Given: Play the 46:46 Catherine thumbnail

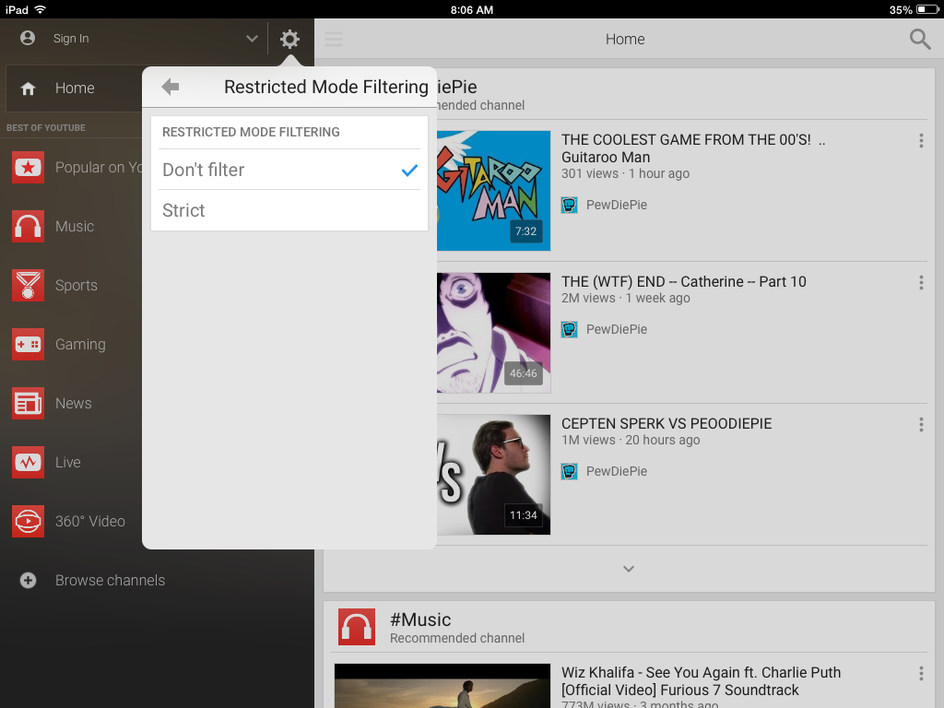Looking at the screenshot, I should pos(494,332).
